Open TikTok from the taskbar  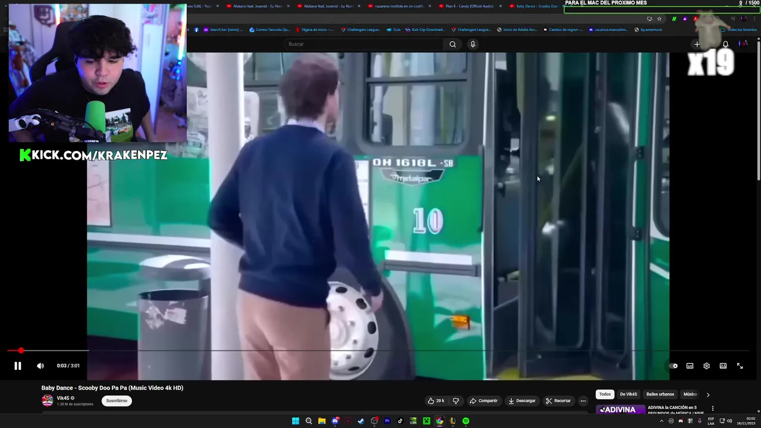click(400, 421)
